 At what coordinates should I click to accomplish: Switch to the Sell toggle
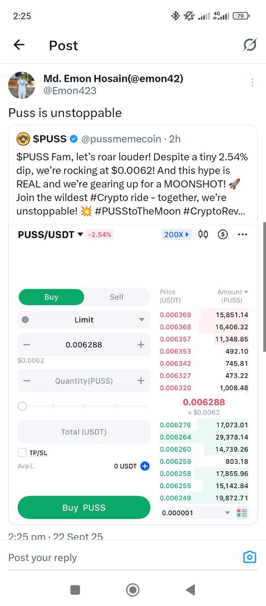[x=116, y=297]
